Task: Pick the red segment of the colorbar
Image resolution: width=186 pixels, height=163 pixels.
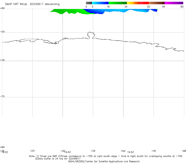Action: [144, 3]
